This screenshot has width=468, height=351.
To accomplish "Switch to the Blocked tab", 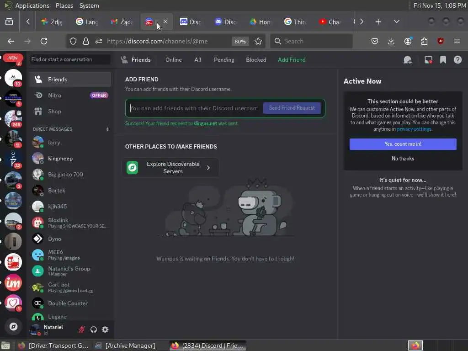I will coord(256,60).
